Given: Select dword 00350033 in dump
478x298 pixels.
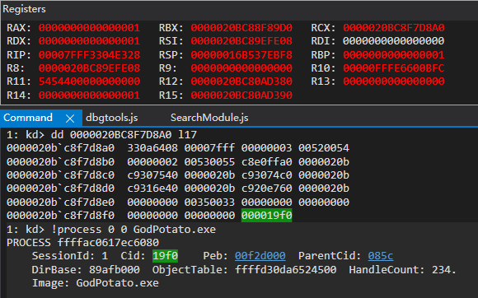Looking at the screenshot, I should 209,203.
